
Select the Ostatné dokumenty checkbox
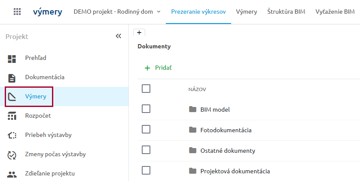pyautogui.click(x=146, y=150)
